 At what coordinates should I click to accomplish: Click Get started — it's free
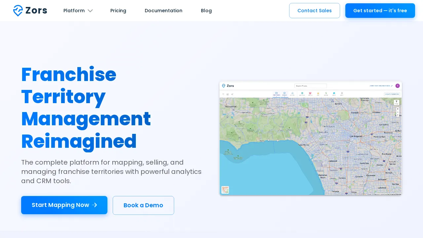(380, 11)
